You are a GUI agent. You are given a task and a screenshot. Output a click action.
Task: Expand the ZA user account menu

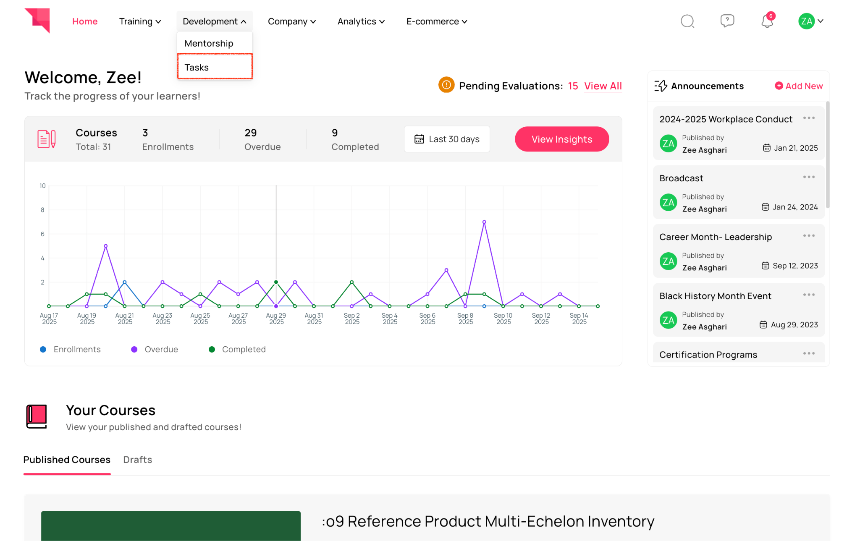[811, 21]
